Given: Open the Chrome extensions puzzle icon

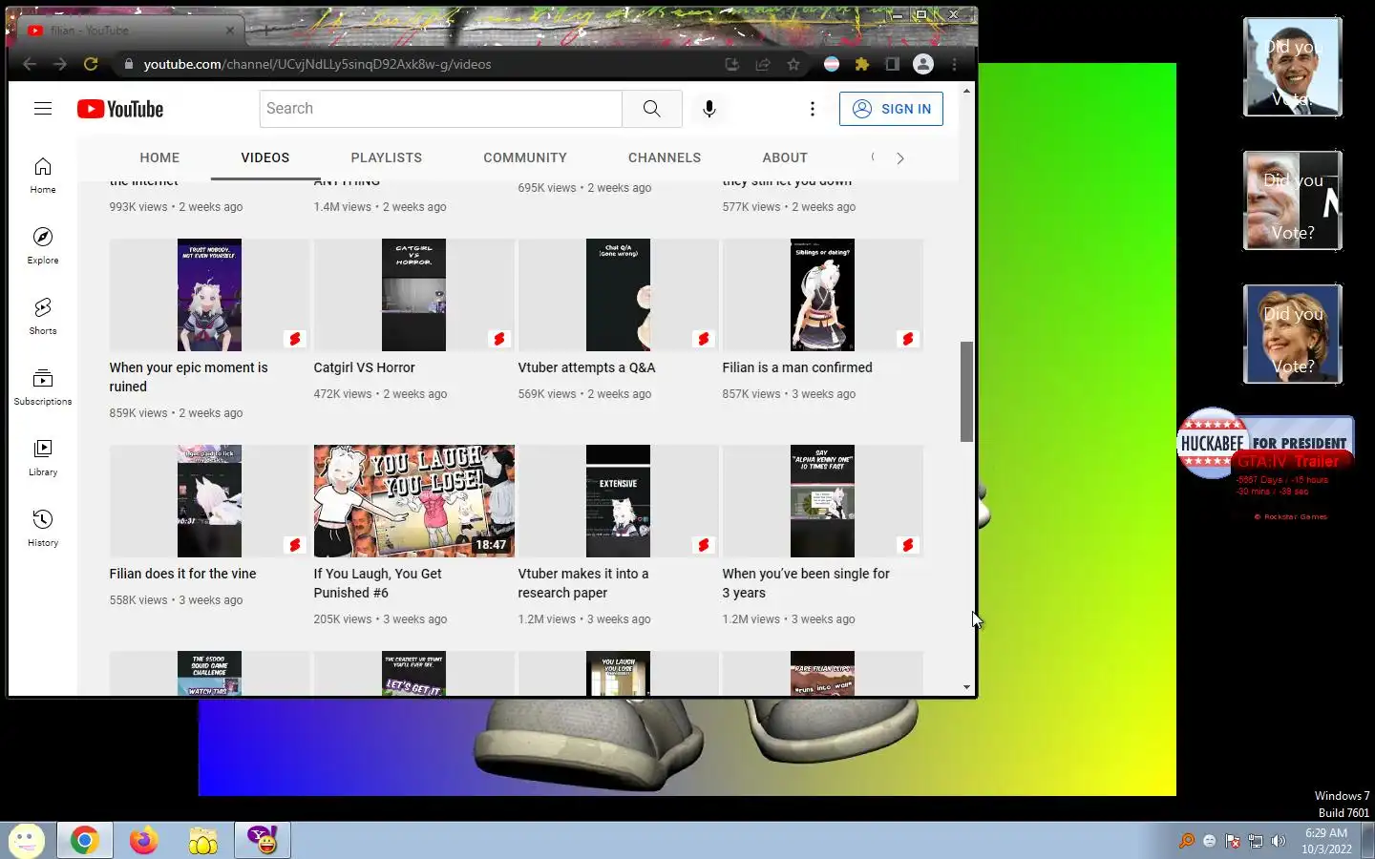Looking at the screenshot, I should tap(862, 64).
